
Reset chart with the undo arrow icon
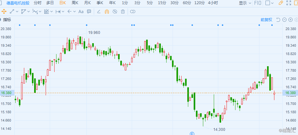pos(278,20)
